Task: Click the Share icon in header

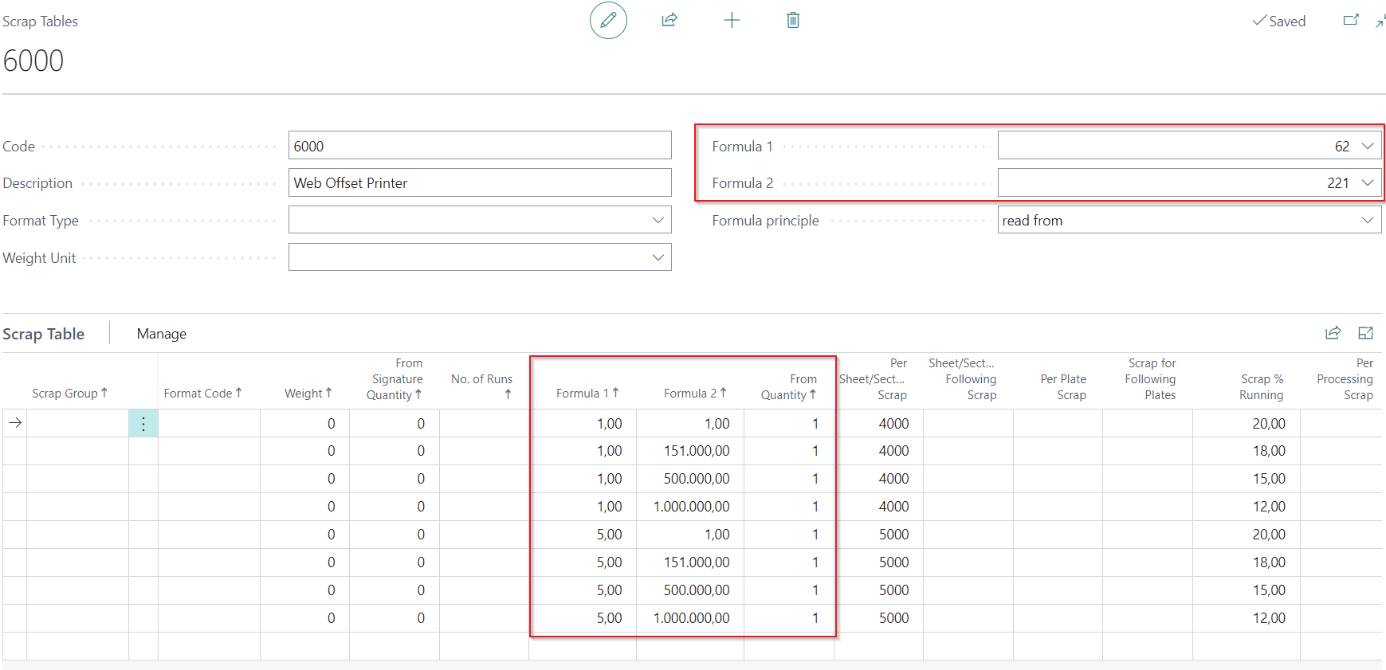Action: (x=669, y=20)
